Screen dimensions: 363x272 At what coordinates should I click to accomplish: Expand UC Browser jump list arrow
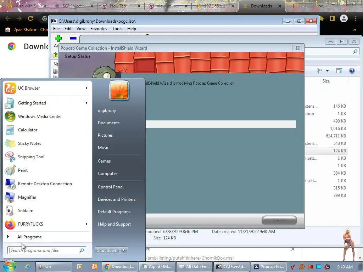[x=86, y=88]
